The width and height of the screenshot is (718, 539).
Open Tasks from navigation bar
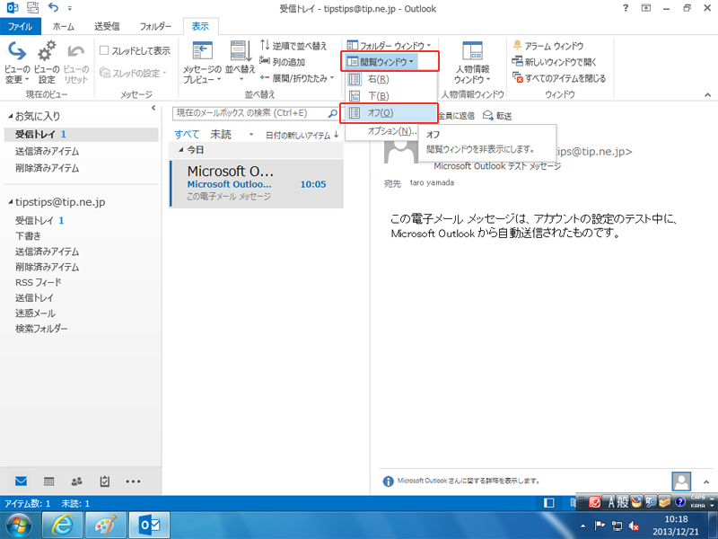coord(105,482)
